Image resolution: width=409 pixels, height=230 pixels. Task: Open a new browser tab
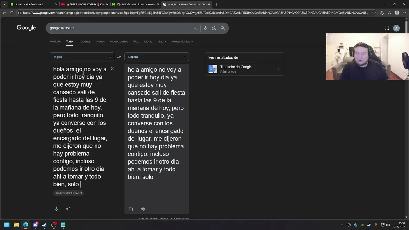point(217,4)
